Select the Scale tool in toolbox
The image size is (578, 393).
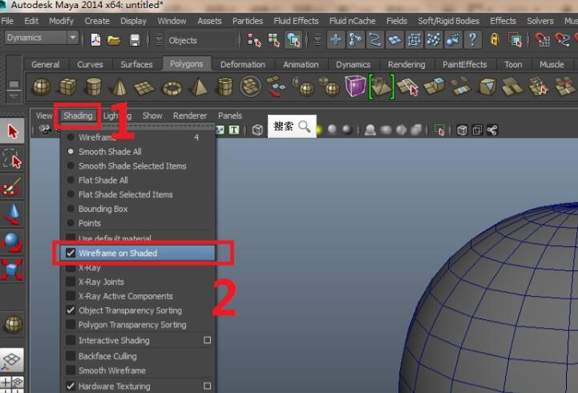click(x=13, y=269)
